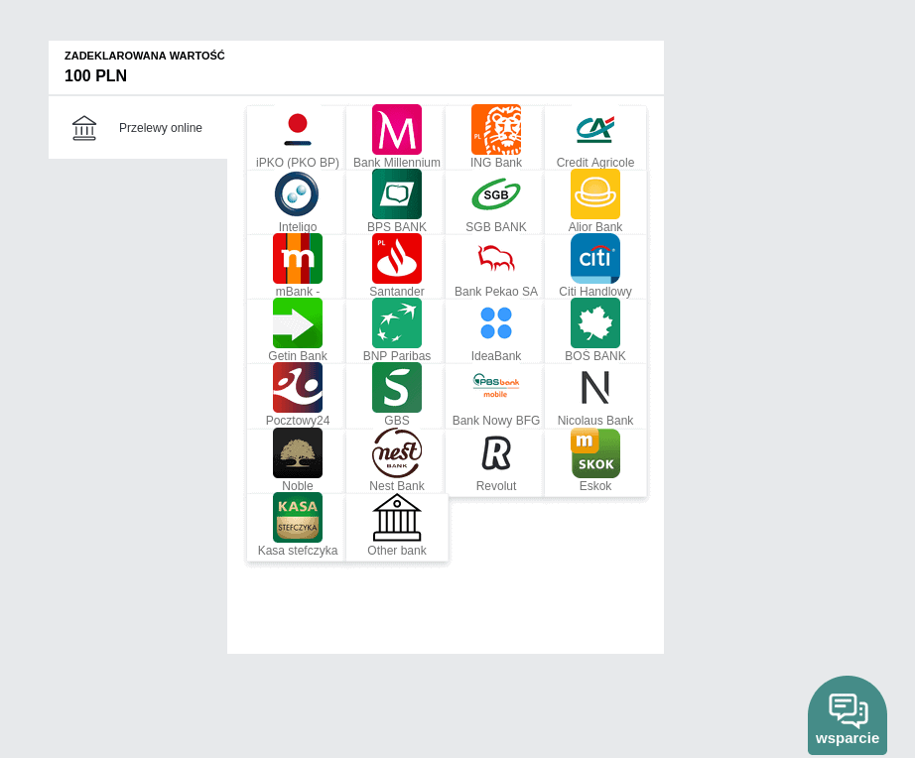
Task: Select iPKO (PKO BP) bank icon
Action: click(298, 130)
